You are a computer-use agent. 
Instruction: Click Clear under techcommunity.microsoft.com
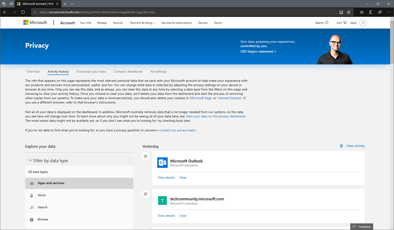coord(183,216)
